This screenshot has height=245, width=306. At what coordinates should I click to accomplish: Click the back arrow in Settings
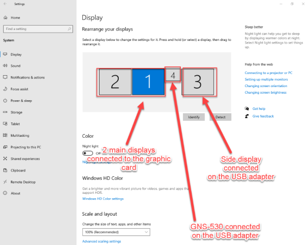click(5, 4)
